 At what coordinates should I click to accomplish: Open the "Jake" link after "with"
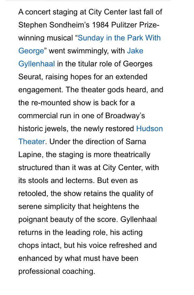[135, 51]
